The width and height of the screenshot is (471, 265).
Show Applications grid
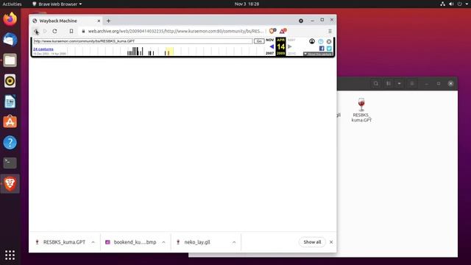point(10,255)
